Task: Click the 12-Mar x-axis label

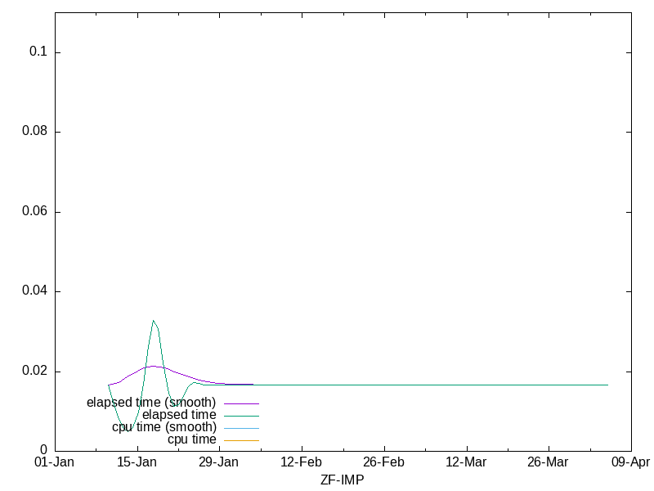Action: pyautogui.click(x=466, y=462)
